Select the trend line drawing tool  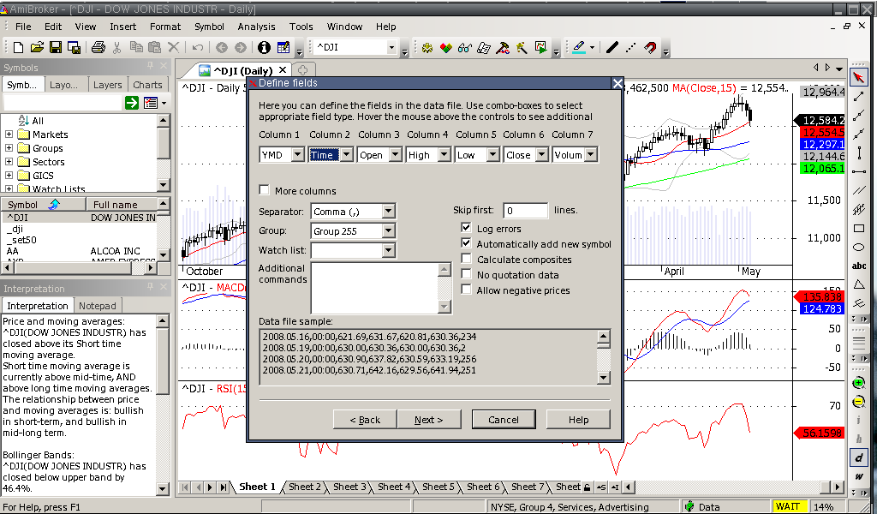tap(858, 97)
